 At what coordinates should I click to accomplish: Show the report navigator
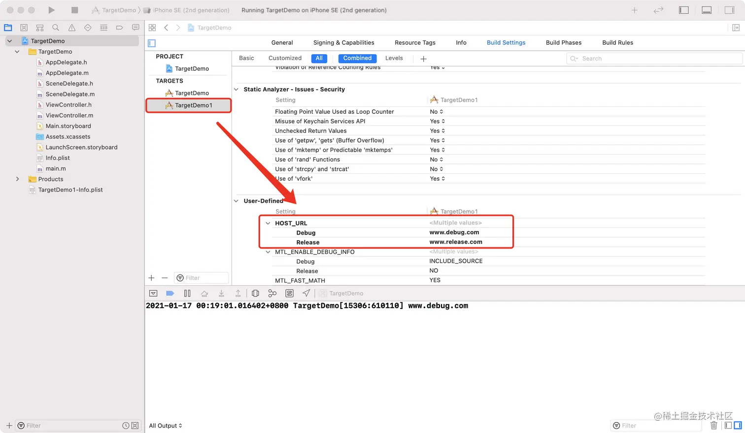pos(135,28)
